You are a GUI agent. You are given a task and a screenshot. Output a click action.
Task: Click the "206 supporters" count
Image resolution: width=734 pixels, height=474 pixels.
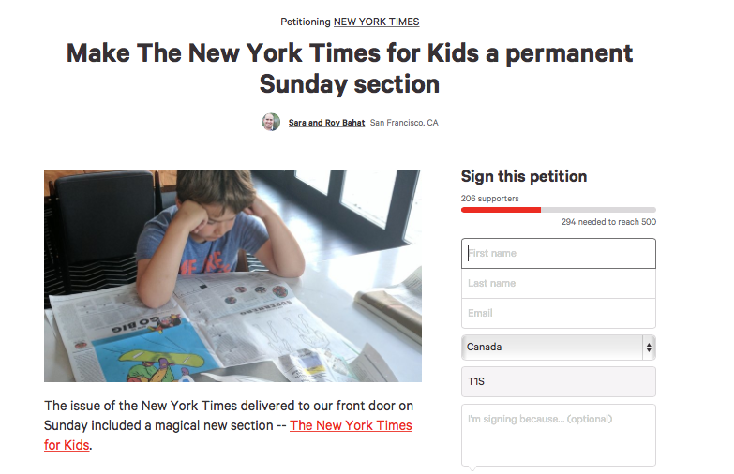tap(489, 199)
